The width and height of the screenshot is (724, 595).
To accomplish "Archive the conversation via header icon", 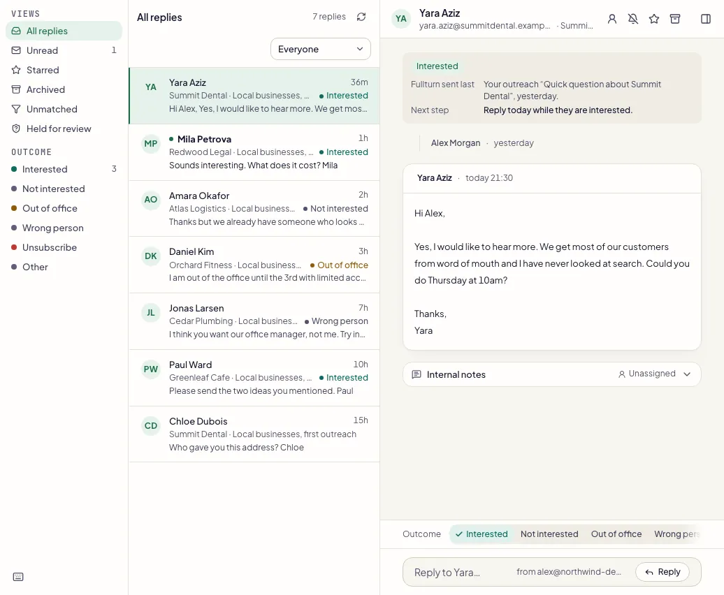I will click(x=675, y=19).
